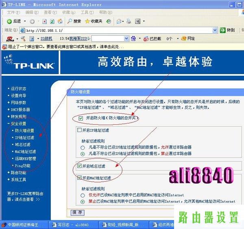The image size is (244, 229).
Task: Open the 文件(F) menu
Action: [x=13, y=12]
